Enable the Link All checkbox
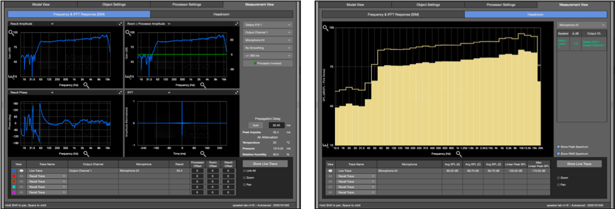This screenshot has height=209, width=615. pyautogui.click(x=244, y=171)
